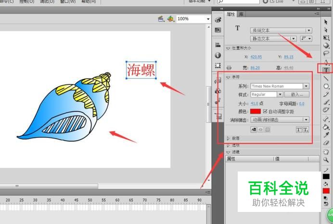Click the red text color swatch
This screenshot has height=224, width=333.
pos(256,111)
